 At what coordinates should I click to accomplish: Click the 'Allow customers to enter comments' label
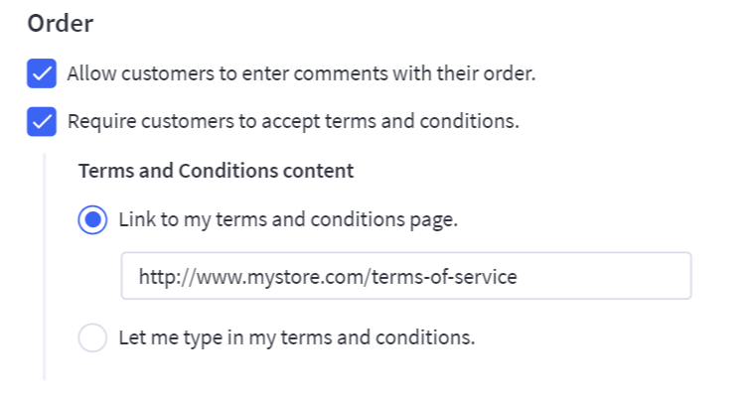tap(301, 73)
